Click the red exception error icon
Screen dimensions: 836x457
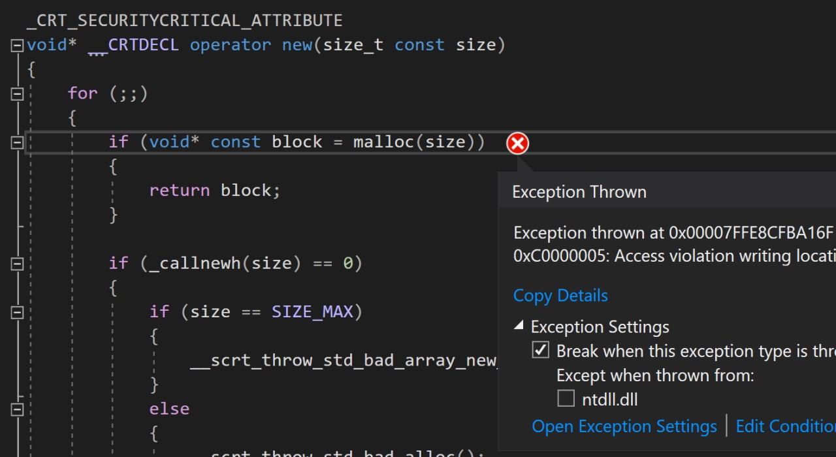pos(517,143)
